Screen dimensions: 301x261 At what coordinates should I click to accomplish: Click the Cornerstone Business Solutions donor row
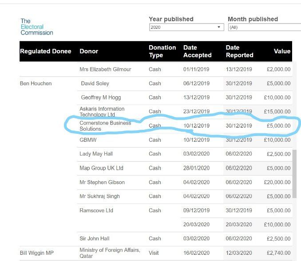click(x=105, y=126)
